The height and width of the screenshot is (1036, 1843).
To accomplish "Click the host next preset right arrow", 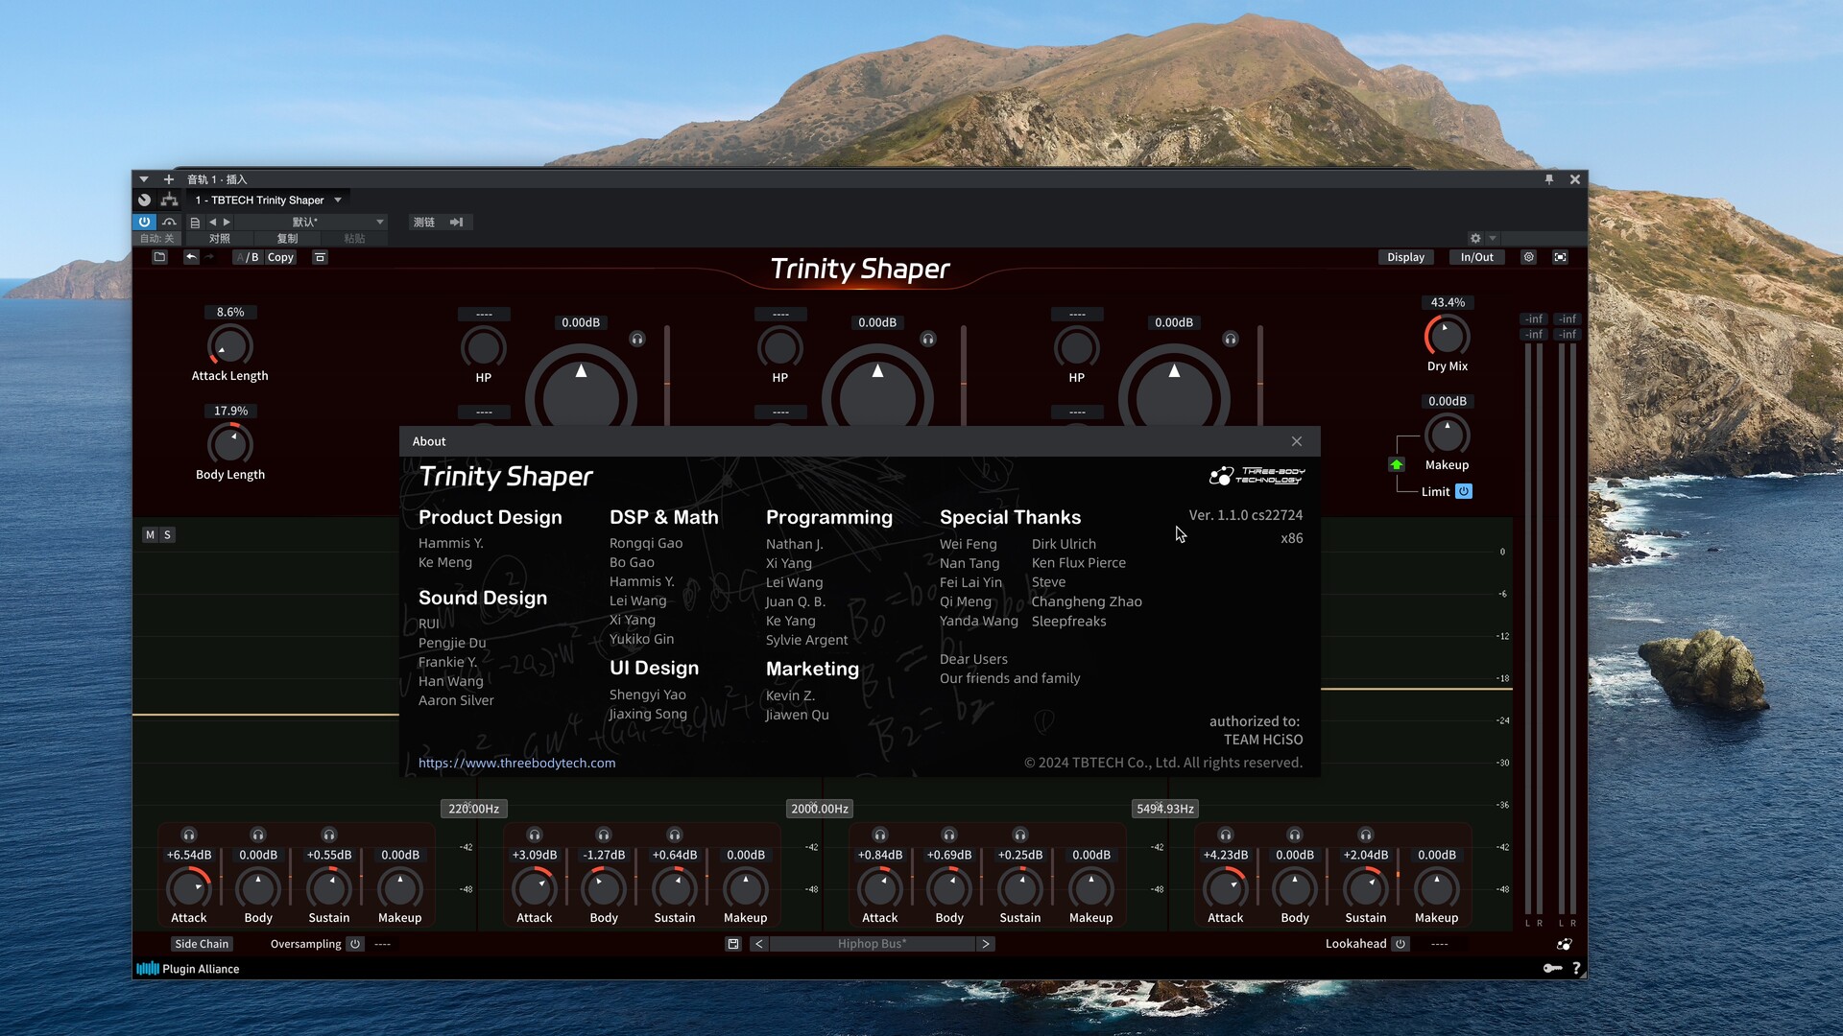I will click(227, 223).
